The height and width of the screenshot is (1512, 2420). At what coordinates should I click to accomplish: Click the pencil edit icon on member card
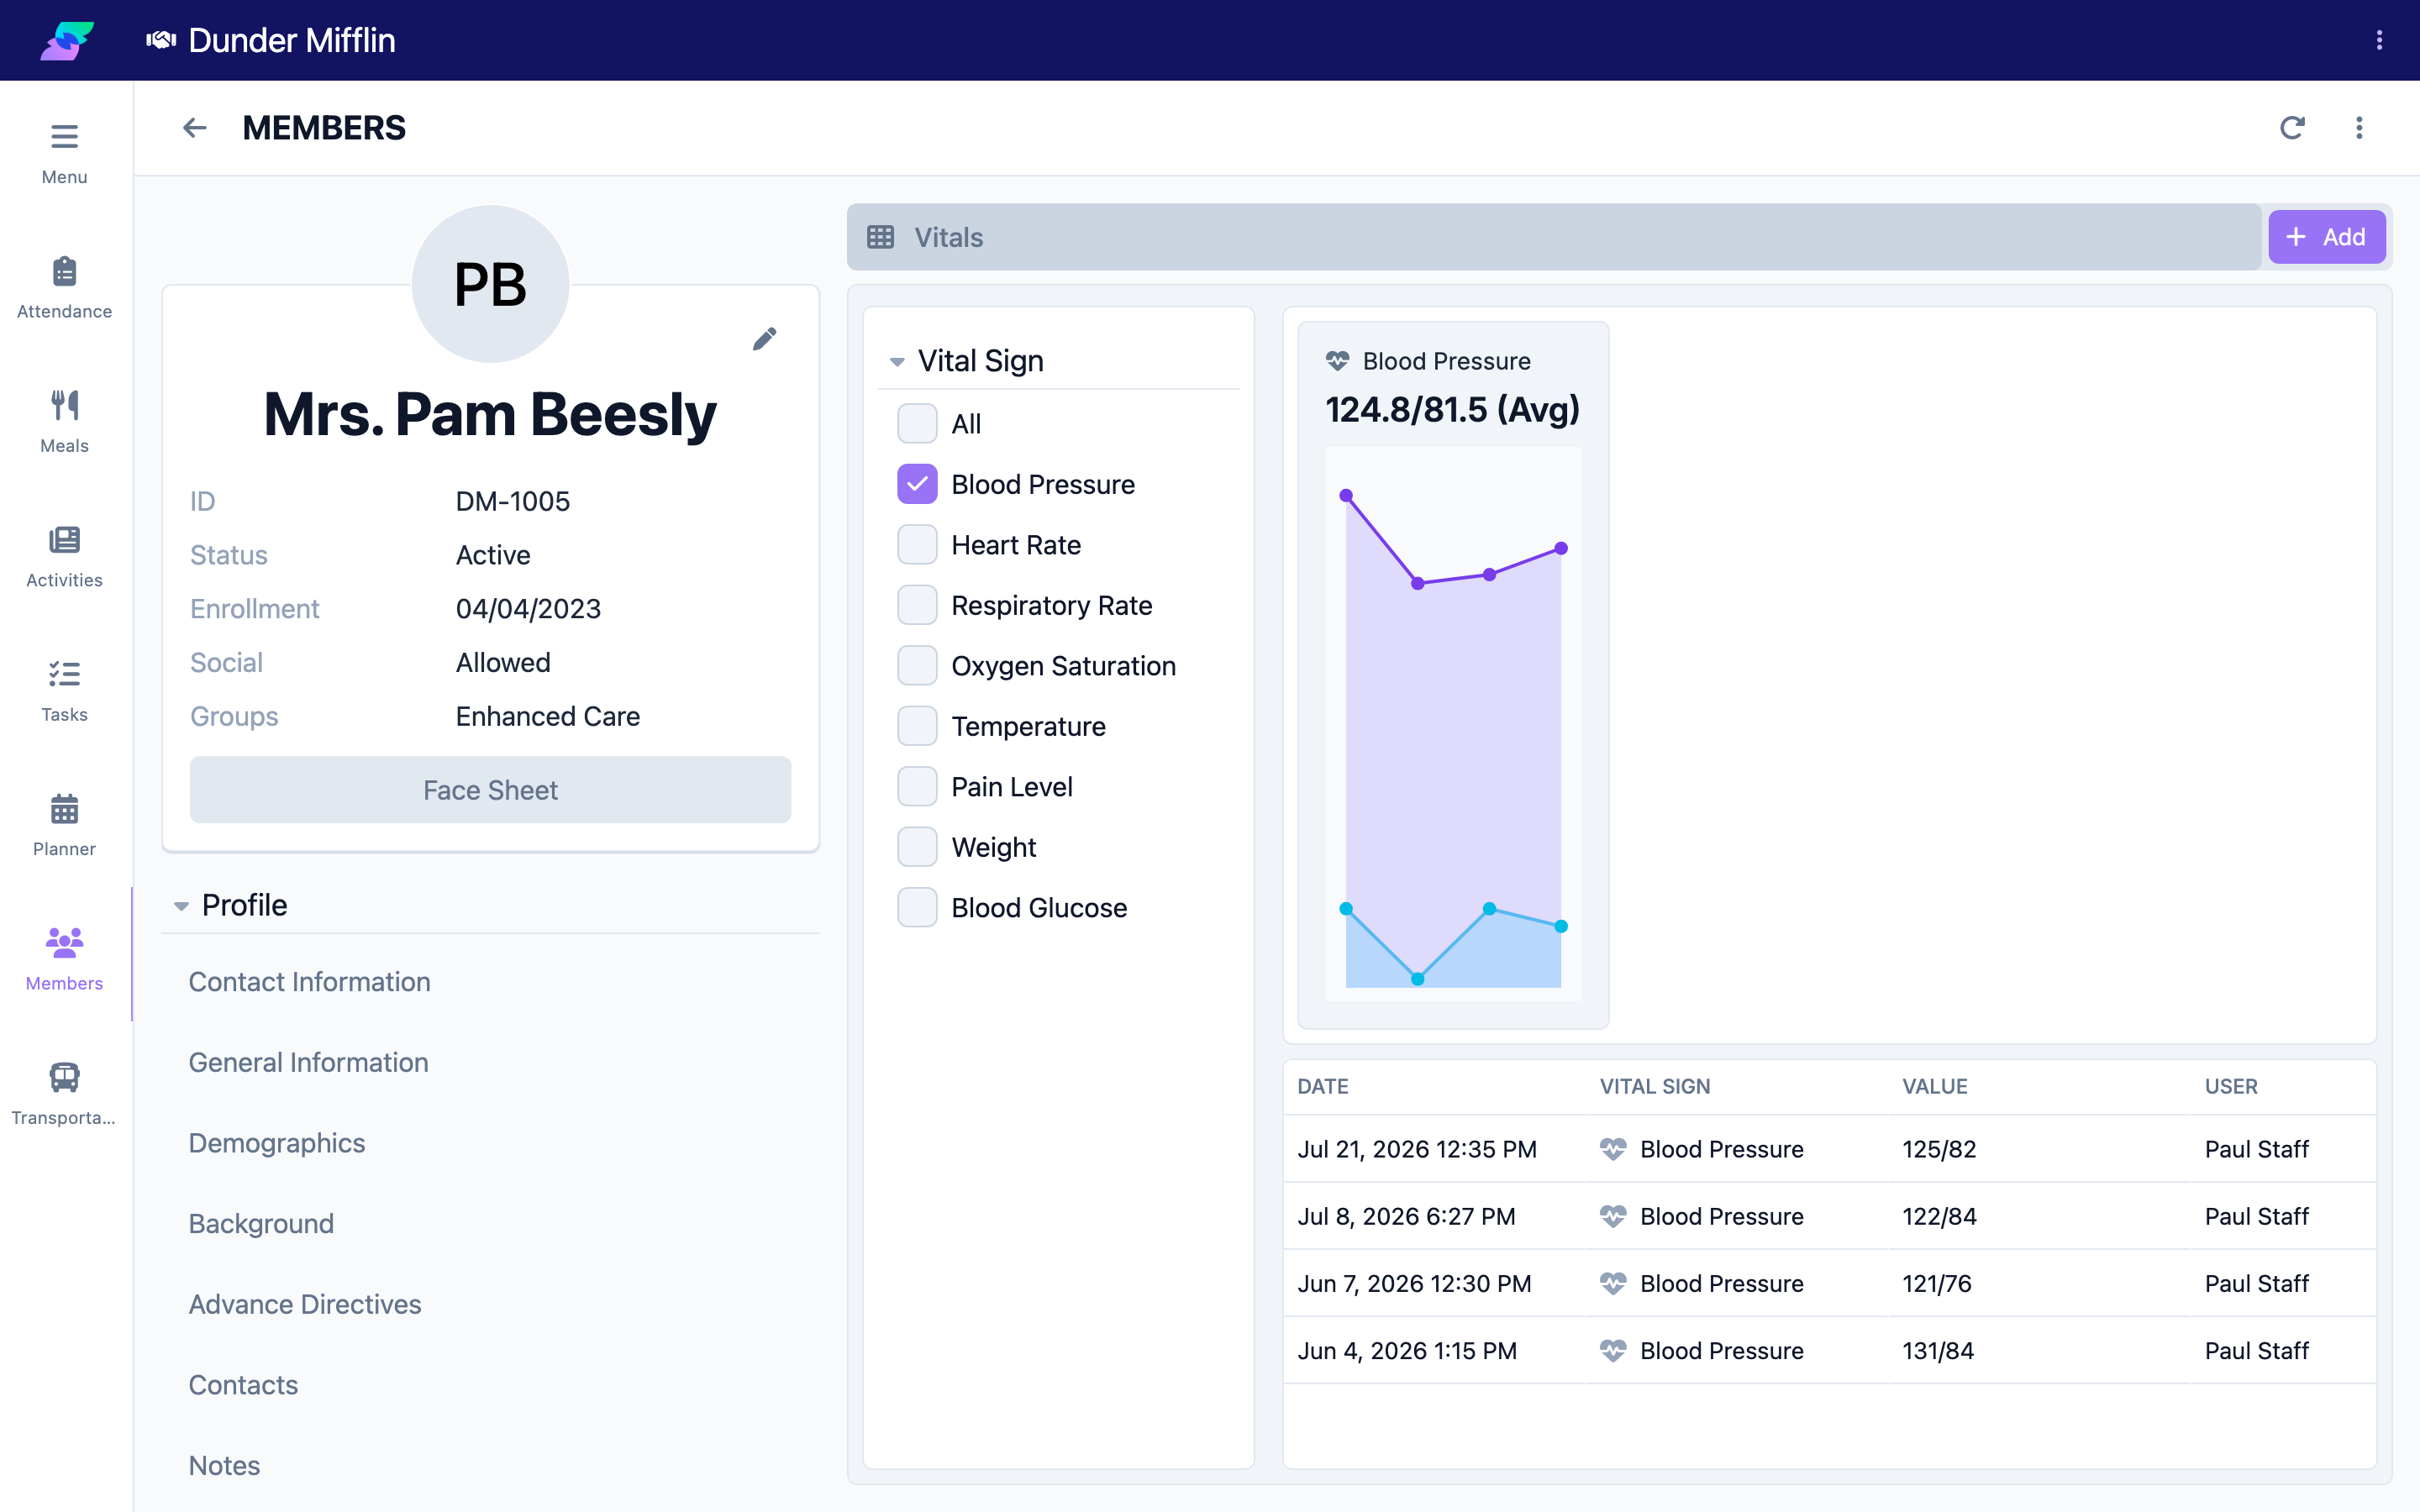point(765,339)
